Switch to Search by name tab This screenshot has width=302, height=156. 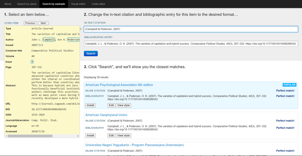click(x=27, y=4)
